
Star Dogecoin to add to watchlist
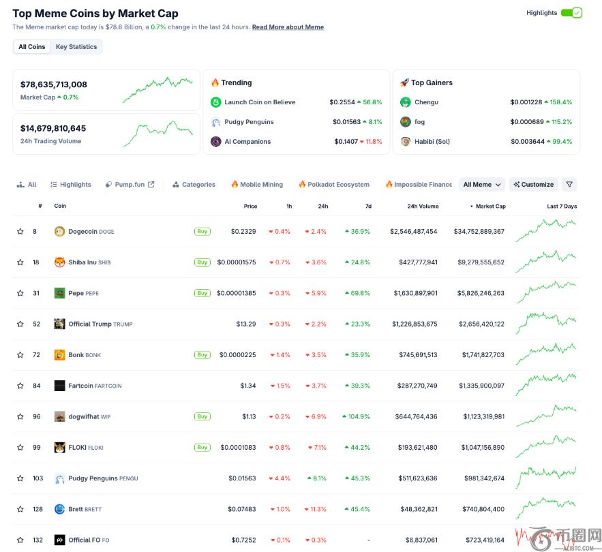pos(20,232)
